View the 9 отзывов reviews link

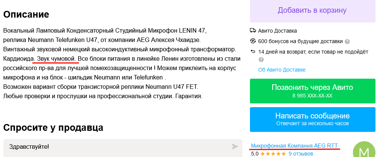click(301, 154)
